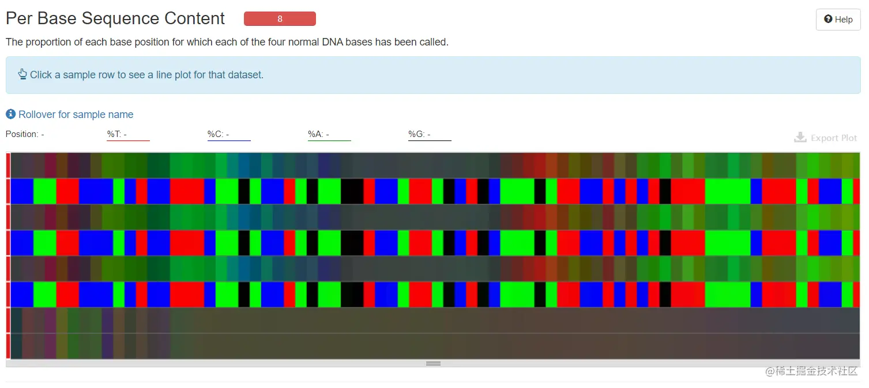
Task: Click the hand pointer icon in the blue banner
Action: pyautogui.click(x=22, y=74)
